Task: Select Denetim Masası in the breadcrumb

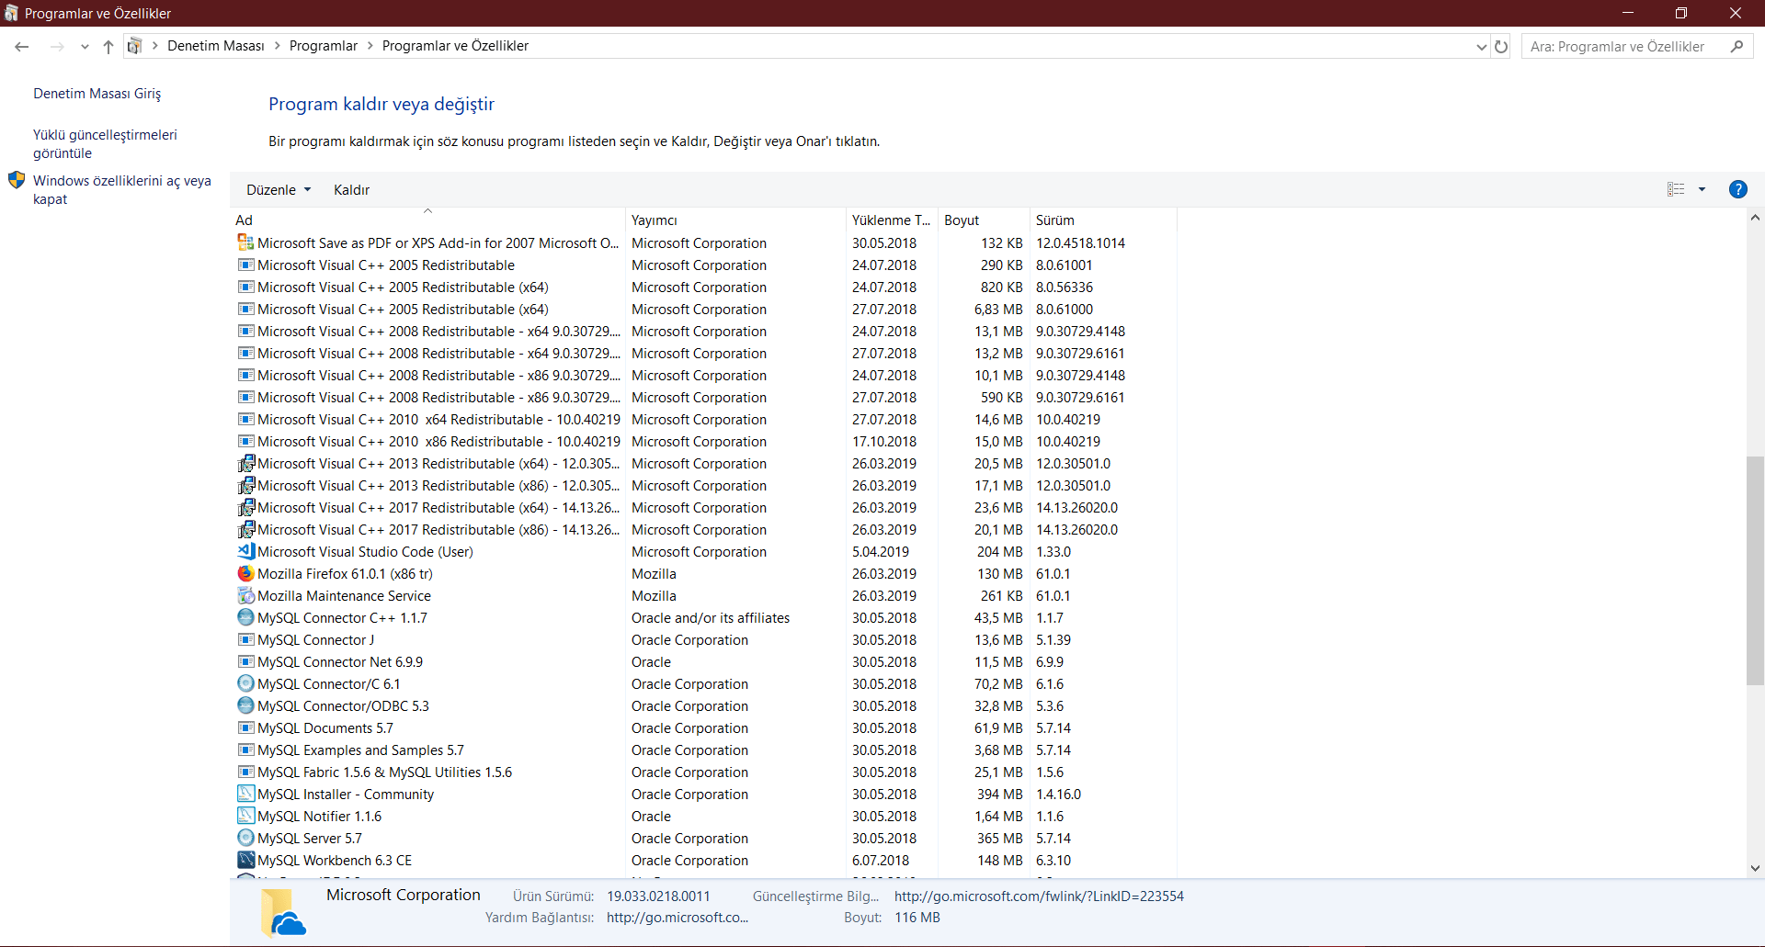Action: tap(216, 46)
